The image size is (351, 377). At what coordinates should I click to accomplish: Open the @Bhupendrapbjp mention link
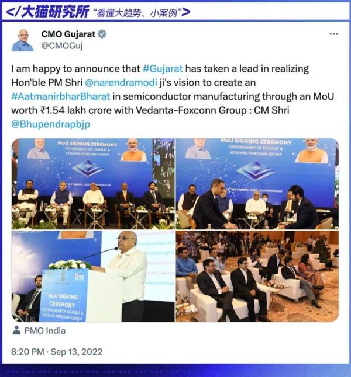(x=51, y=124)
